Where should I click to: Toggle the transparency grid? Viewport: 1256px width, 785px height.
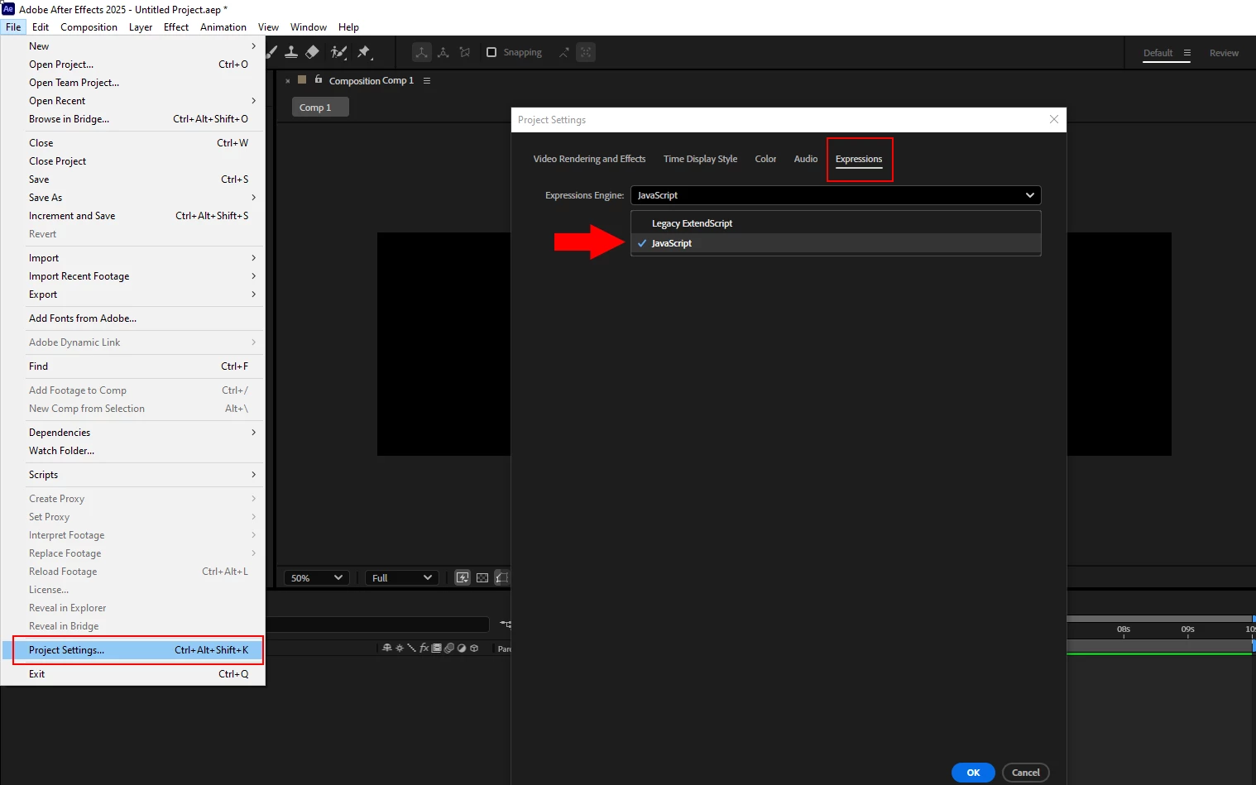(x=482, y=577)
